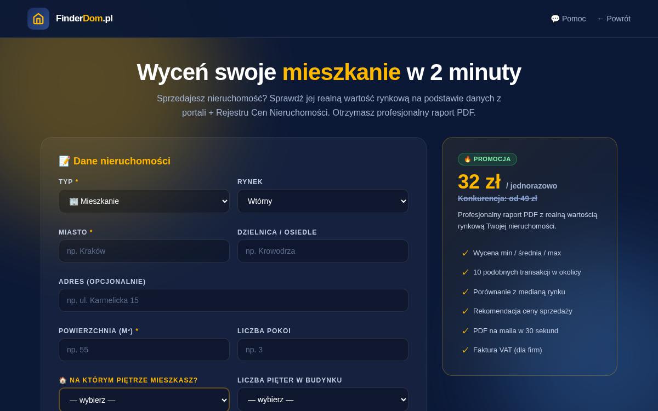
Task: Click the fire emoji in Promocja badge
Action: pos(468,159)
